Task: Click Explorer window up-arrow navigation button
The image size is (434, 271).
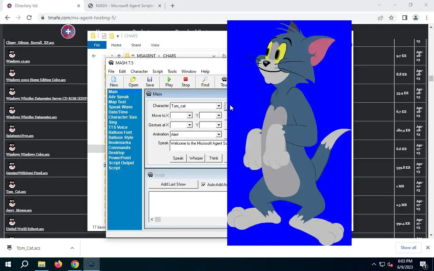Action: click(x=119, y=56)
